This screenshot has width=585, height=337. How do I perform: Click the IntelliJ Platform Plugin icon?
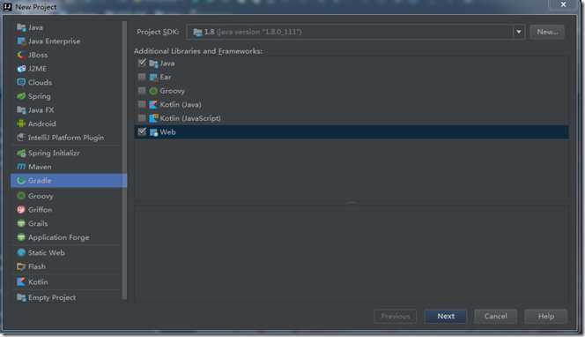21,138
